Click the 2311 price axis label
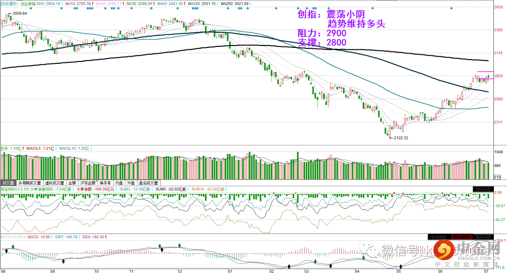This screenshot has width=507, height=273. [498, 122]
